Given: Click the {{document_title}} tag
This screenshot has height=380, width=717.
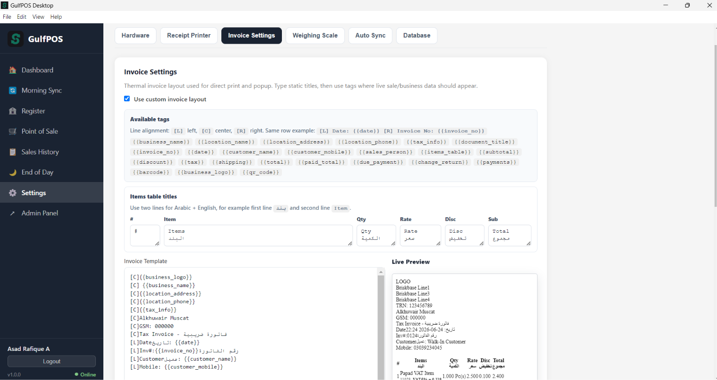Looking at the screenshot, I should tap(484, 142).
